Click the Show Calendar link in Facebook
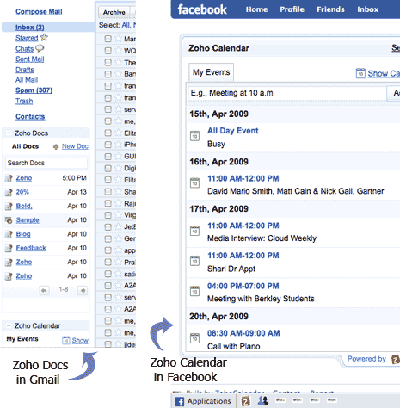Screen dimensions: 400x408 (384, 73)
